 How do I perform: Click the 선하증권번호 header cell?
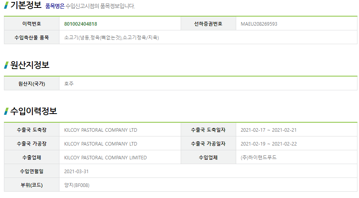[208, 24]
